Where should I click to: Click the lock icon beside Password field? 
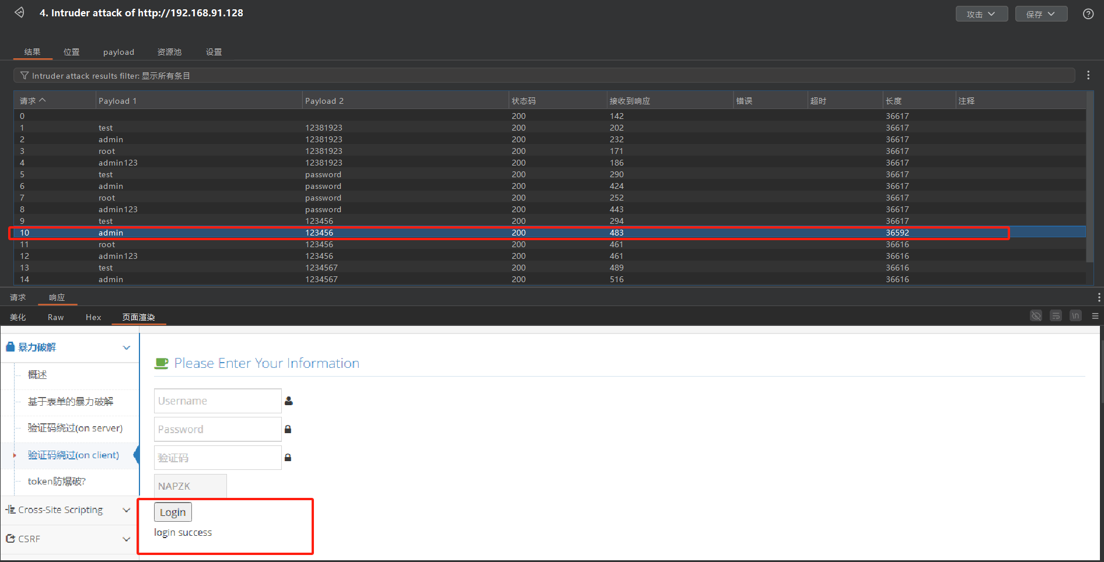pyautogui.click(x=288, y=429)
